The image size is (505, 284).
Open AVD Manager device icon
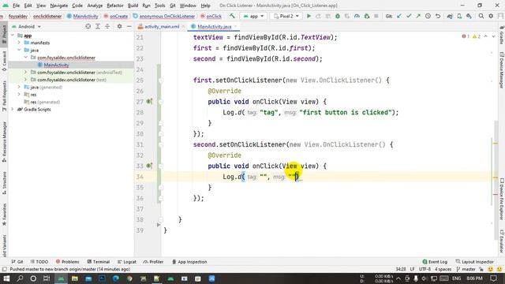[459, 16]
